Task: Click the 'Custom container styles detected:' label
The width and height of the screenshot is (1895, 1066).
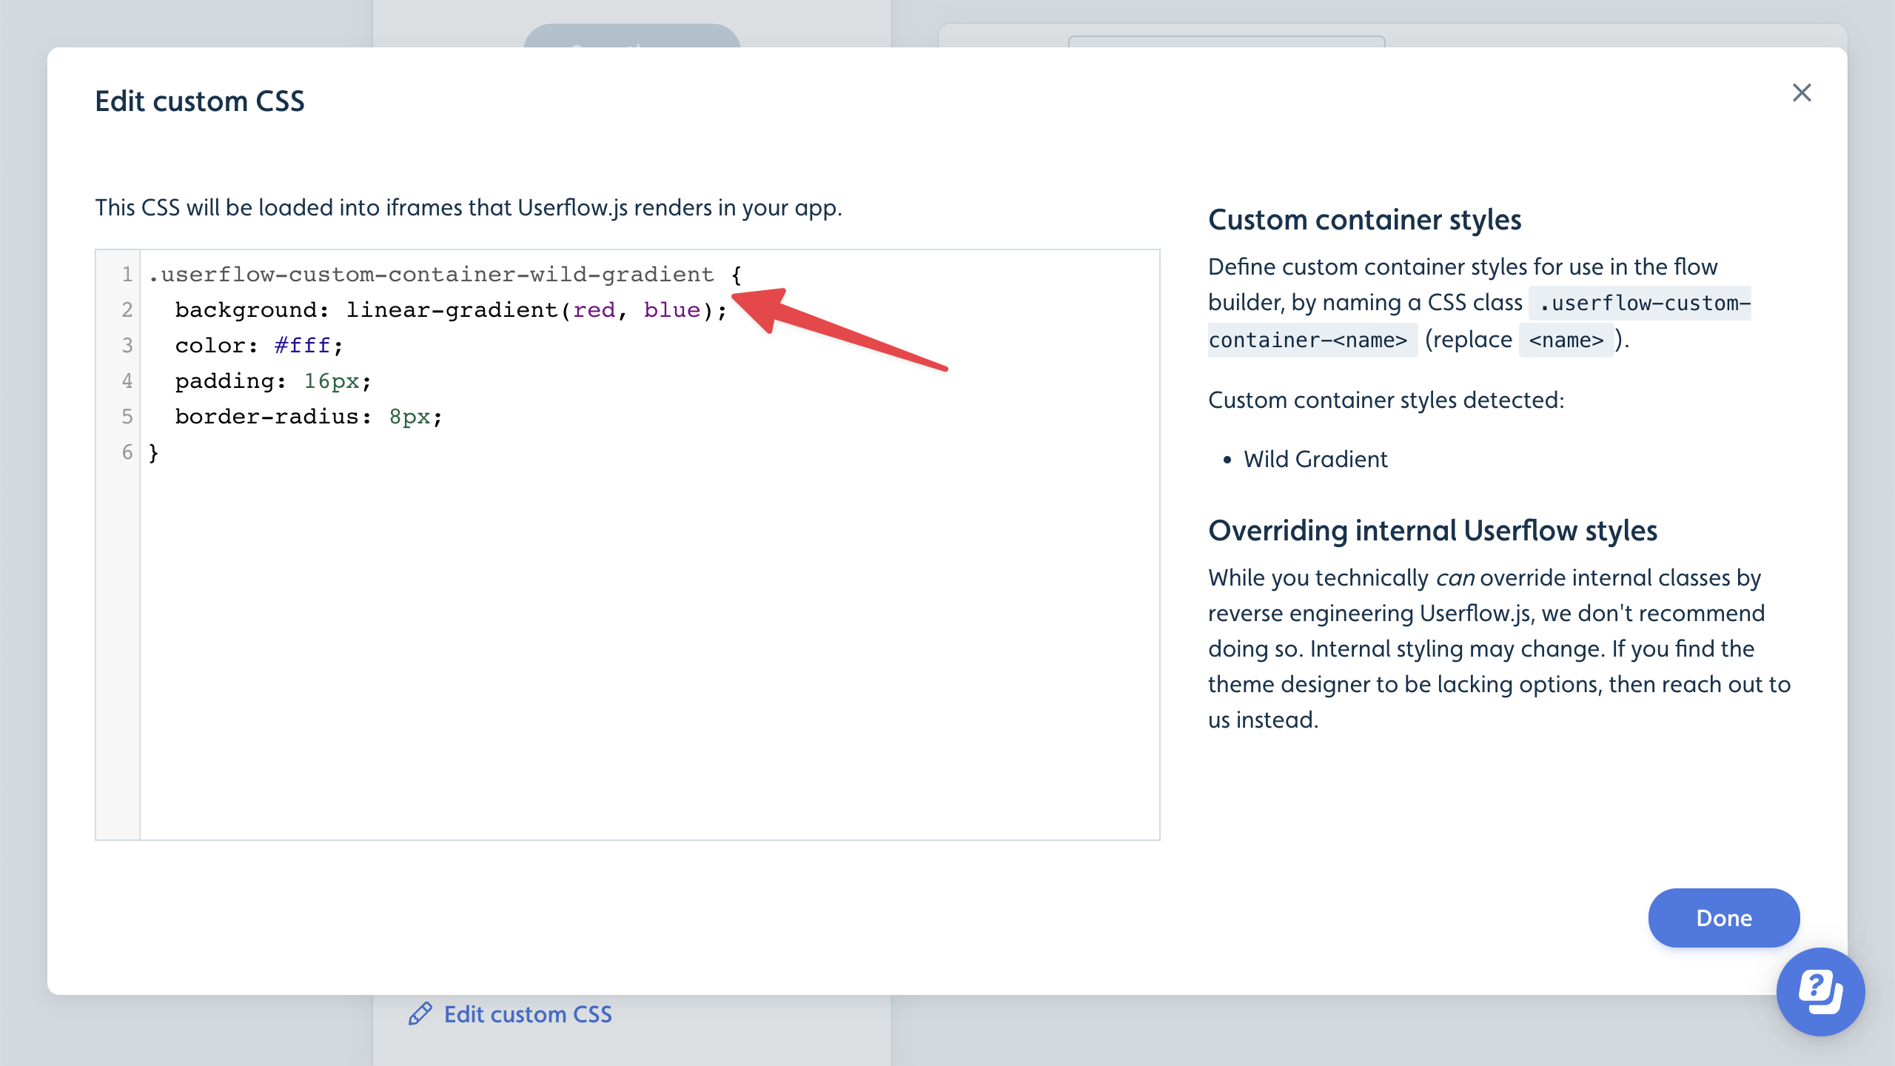Action: tap(1386, 400)
